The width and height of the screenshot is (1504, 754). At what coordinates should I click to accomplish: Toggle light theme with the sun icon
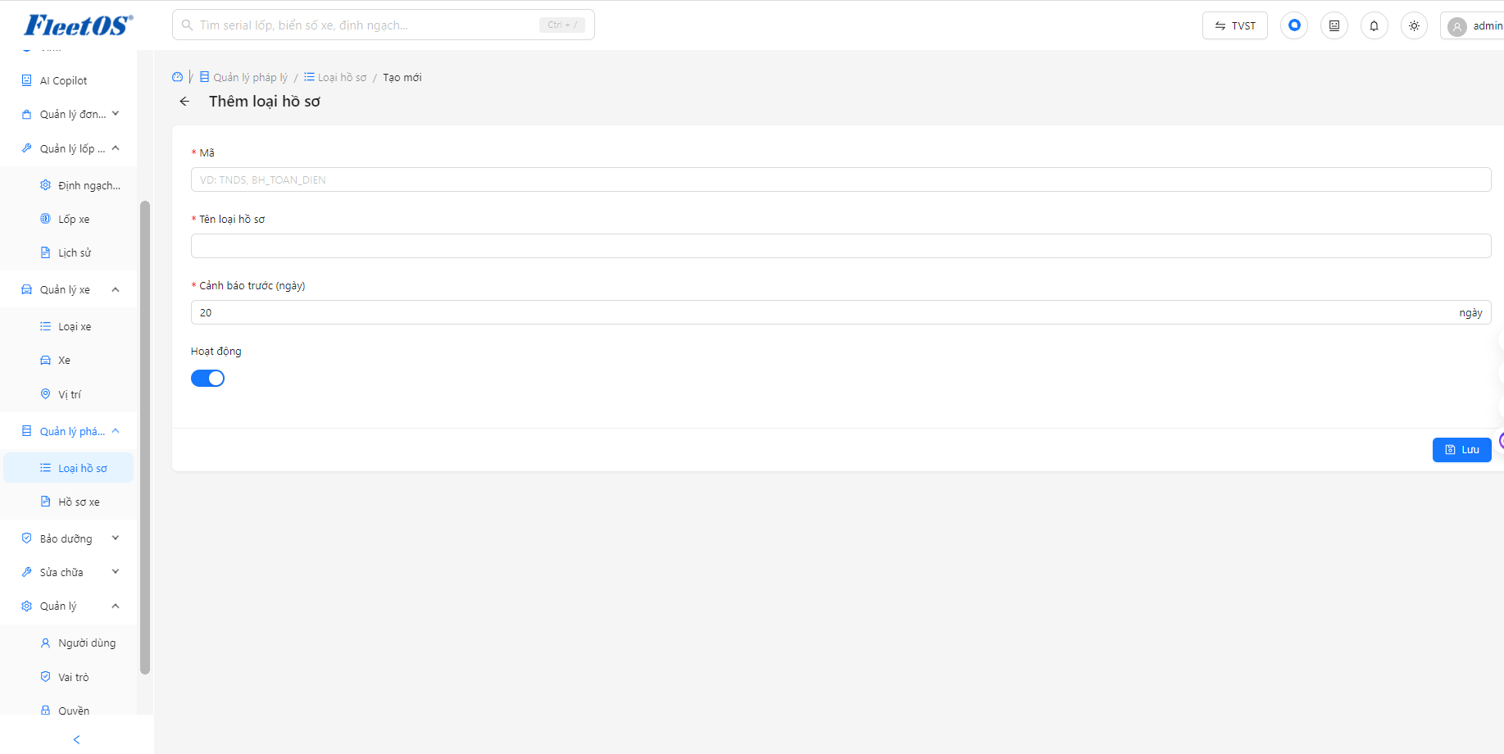tap(1415, 25)
